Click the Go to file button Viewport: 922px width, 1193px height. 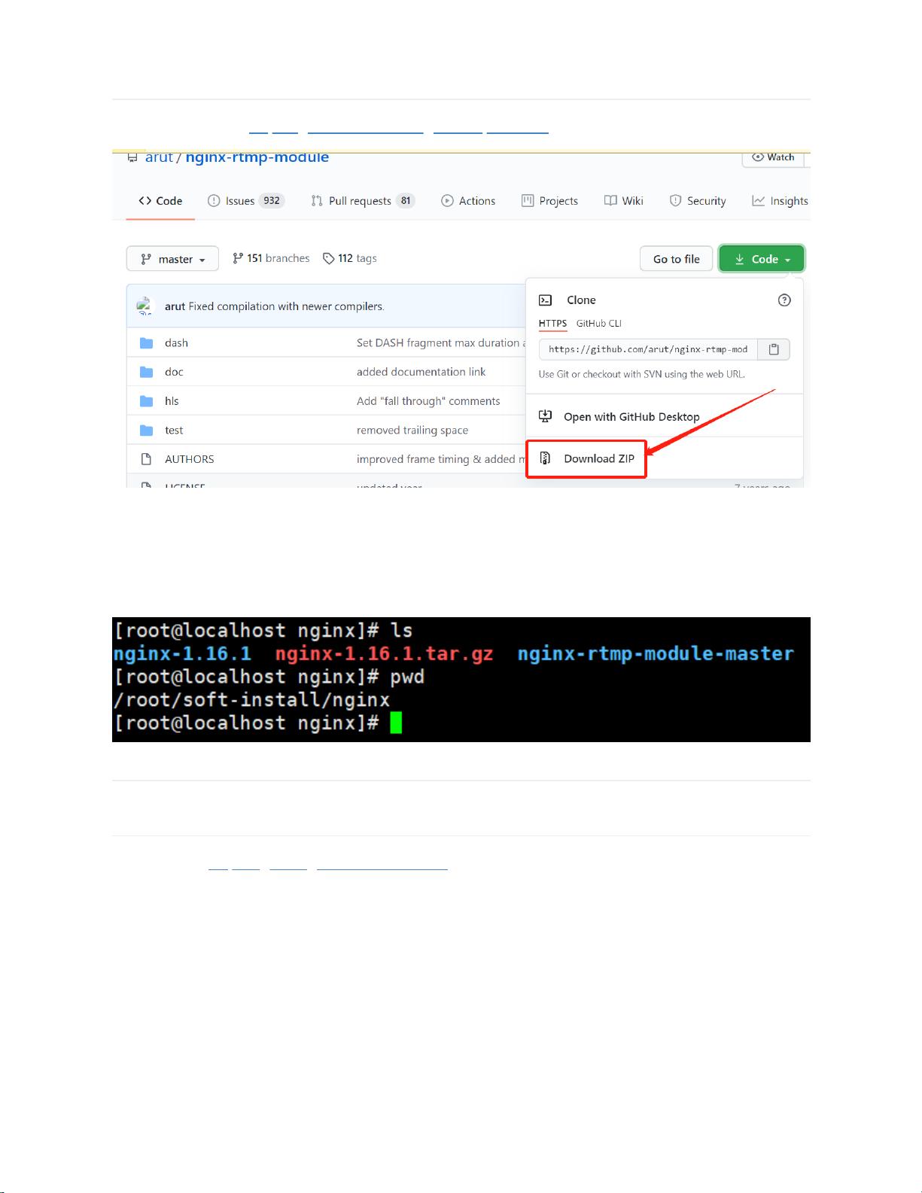[676, 258]
